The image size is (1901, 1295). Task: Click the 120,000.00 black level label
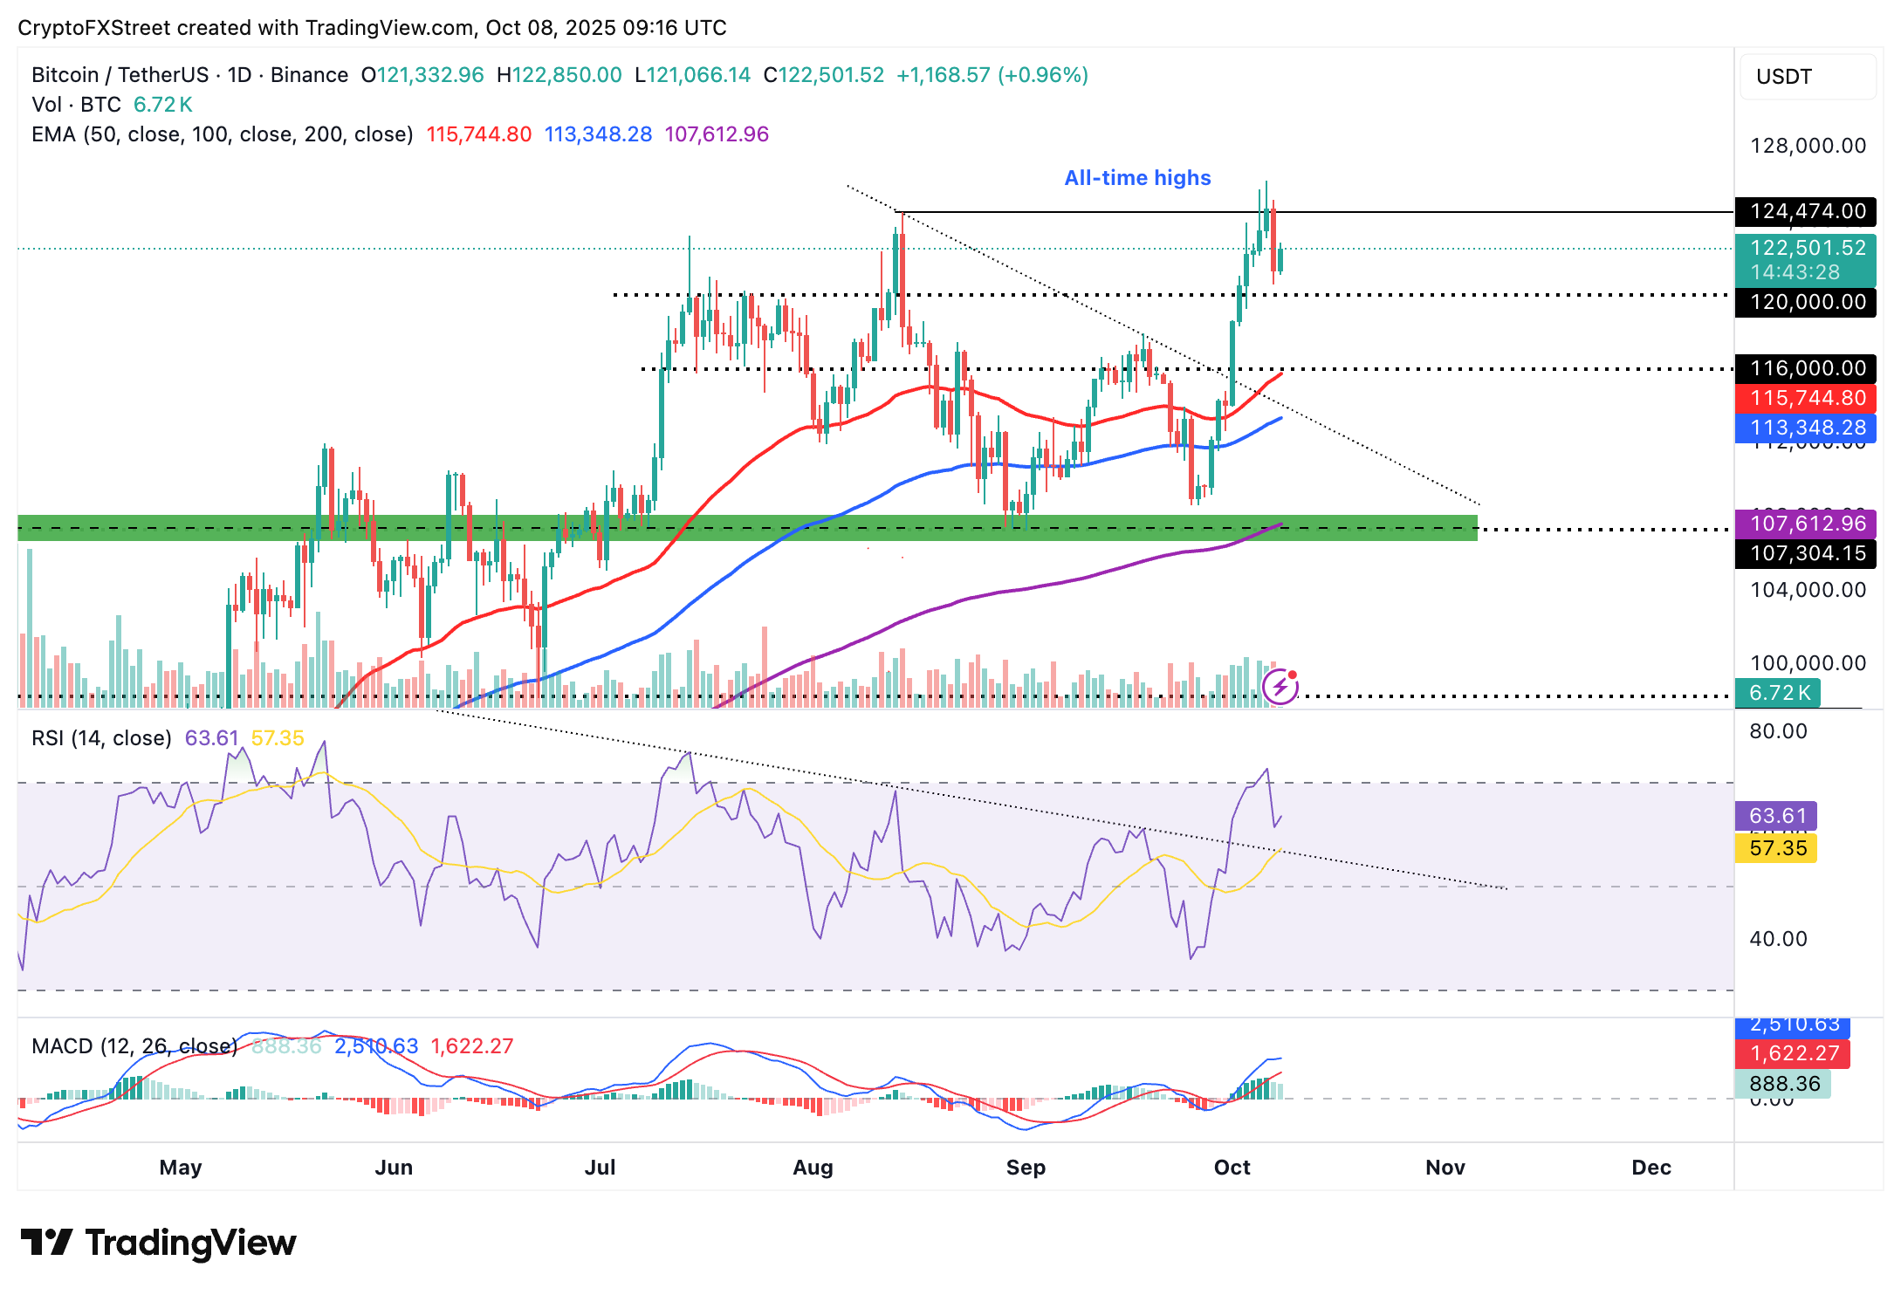pos(1807,302)
